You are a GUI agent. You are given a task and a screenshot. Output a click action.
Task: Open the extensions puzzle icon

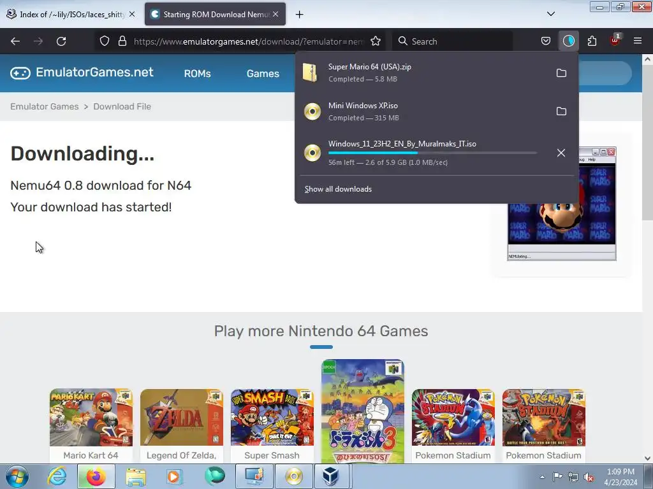coord(592,41)
